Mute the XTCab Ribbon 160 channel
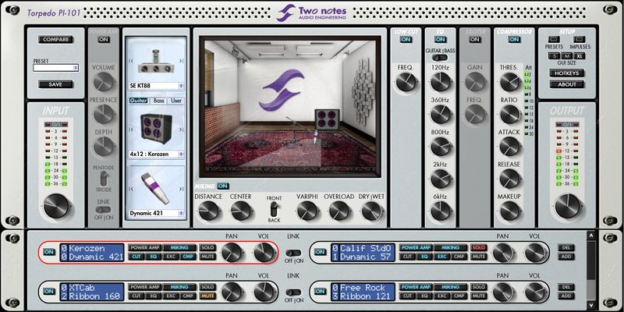Viewport: 624px width, 312px height. 207,296
